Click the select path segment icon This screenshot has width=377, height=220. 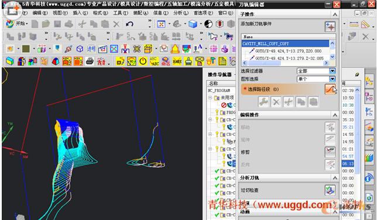tap(330, 89)
